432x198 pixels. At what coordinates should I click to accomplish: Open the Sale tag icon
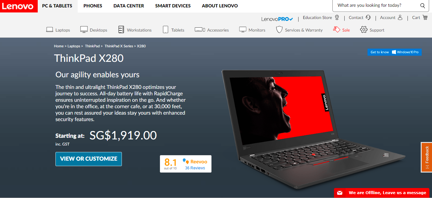tap(337, 30)
